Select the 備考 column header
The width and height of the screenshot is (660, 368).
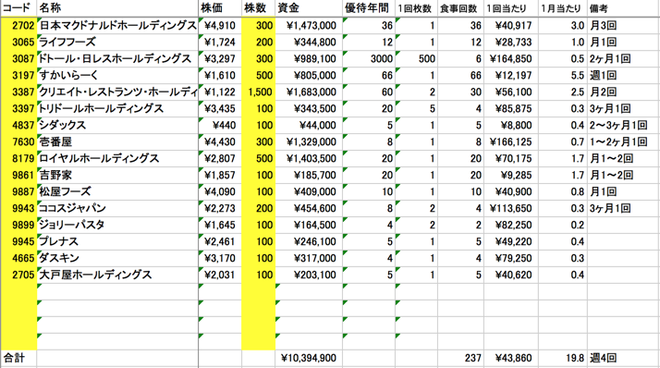click(623, 8)
